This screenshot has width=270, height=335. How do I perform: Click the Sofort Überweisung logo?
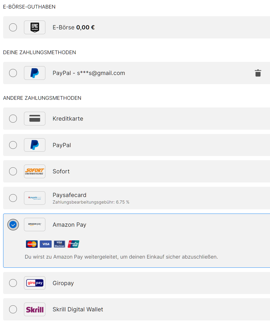tap(35, 171)
